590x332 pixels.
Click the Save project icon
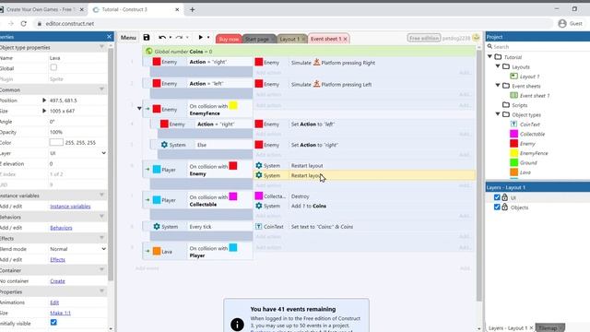(147, 37)
